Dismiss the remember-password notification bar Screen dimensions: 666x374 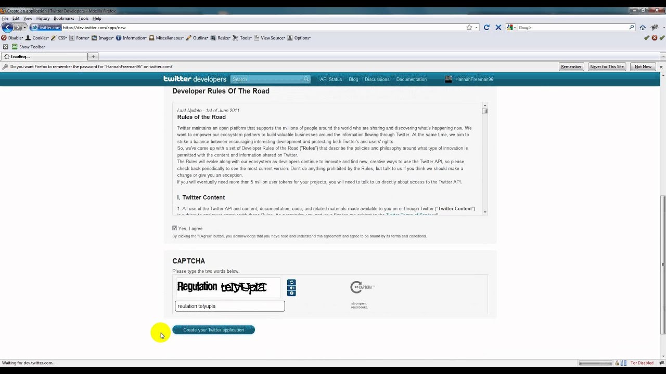pyautogui.click(x=661, y=67)
